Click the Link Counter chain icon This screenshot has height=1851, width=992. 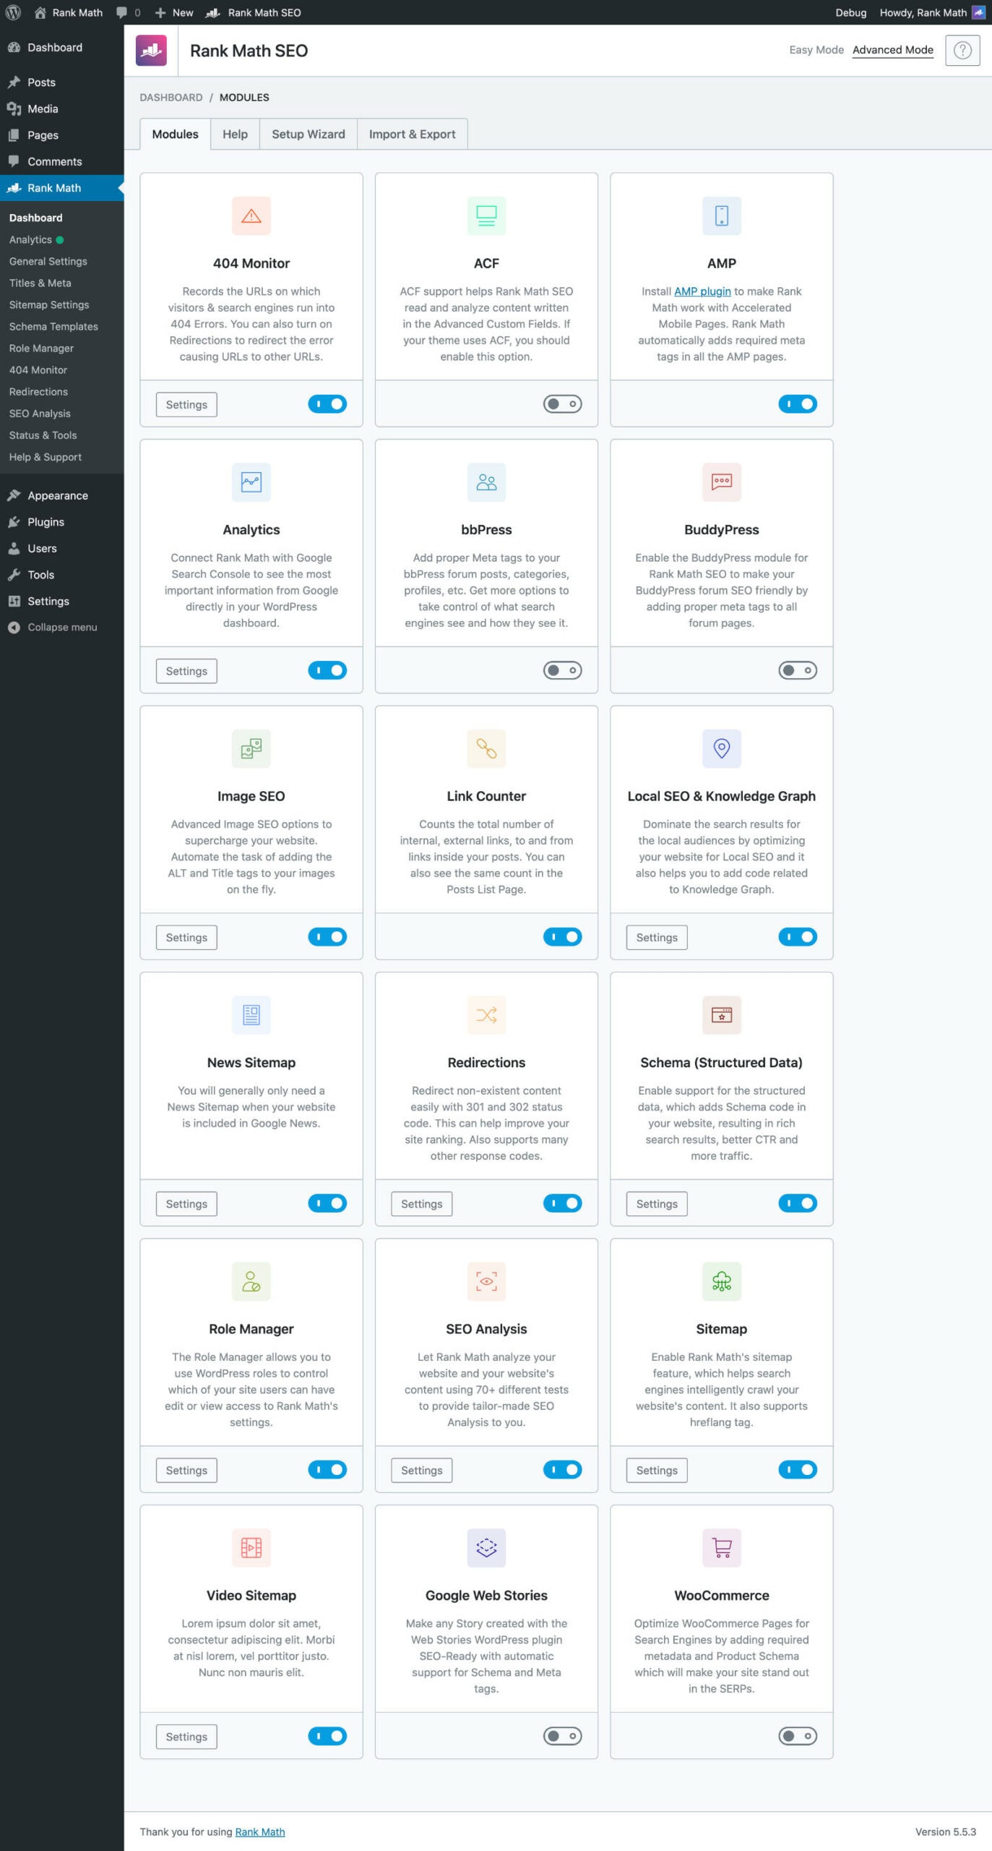point(486,748)
